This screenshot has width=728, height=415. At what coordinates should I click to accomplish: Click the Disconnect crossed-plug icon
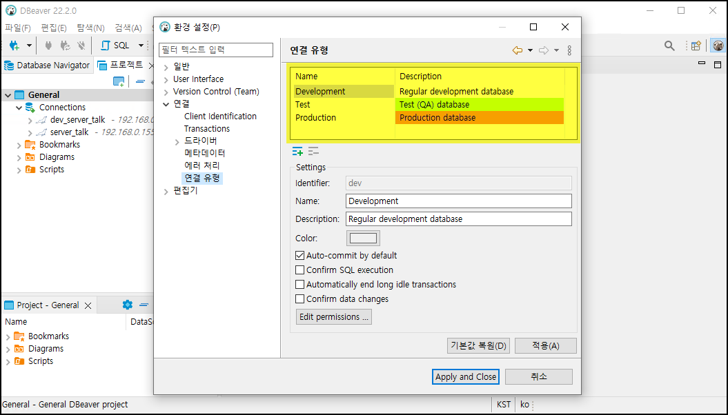coord(81,45)
